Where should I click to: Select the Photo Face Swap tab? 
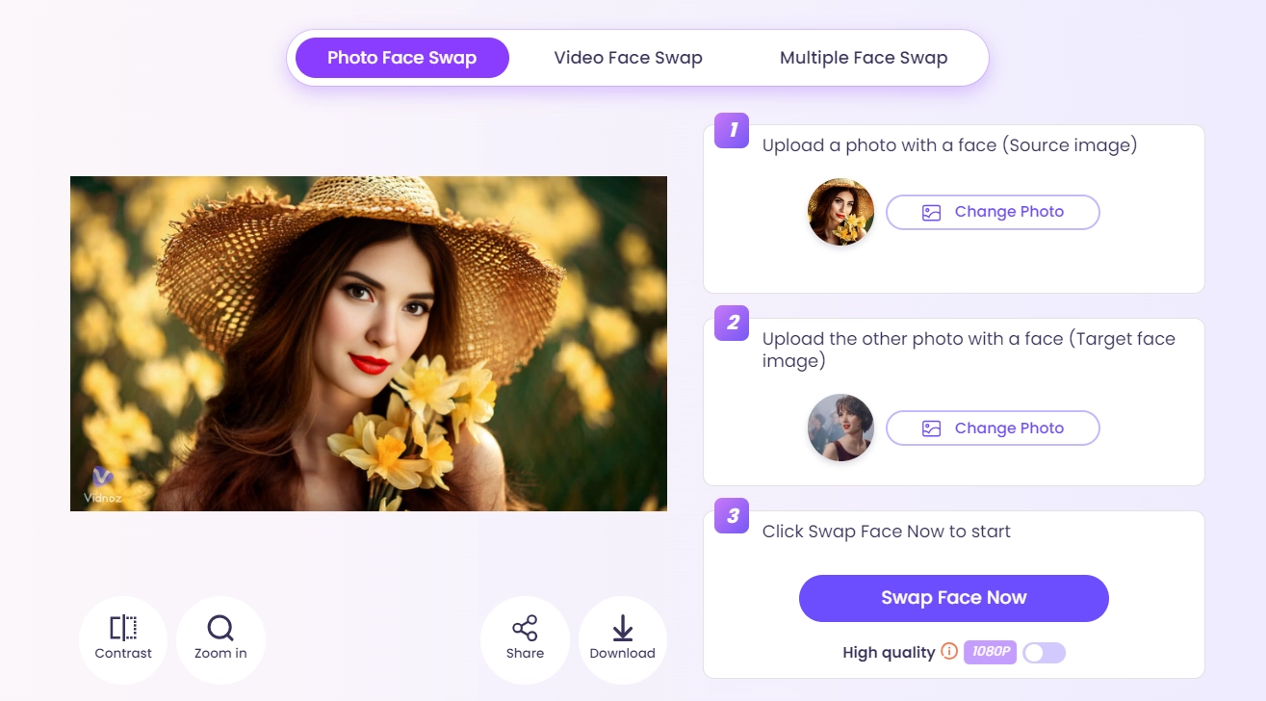[x=401, y=58]
